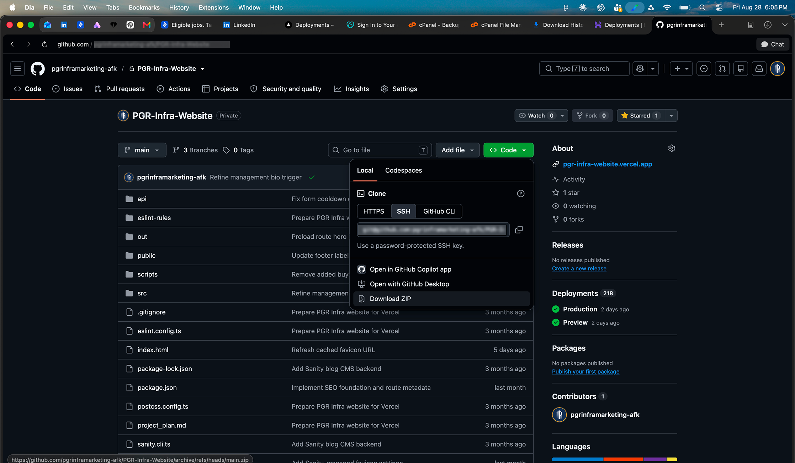Open the star lists dropdown arrow

671,116
